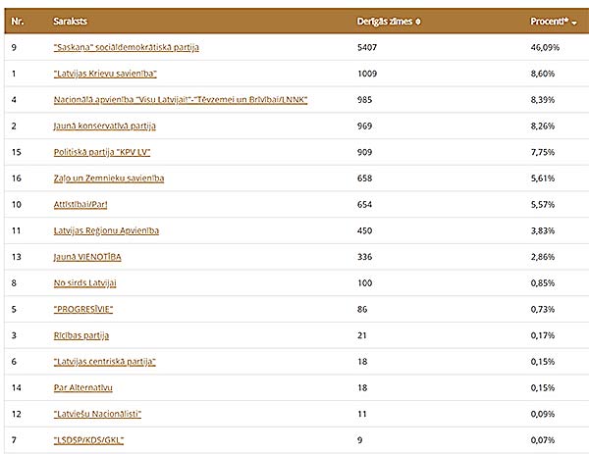
Task: Select the percentage 0,85%
Action: click(543, 283)
